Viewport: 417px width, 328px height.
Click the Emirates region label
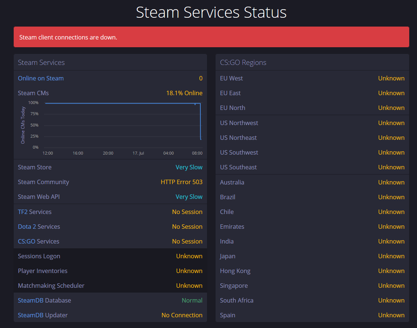(x=232, y=227)
